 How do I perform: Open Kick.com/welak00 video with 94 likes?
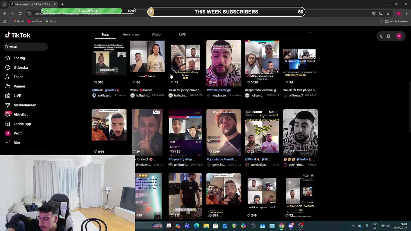[x=300, y=64]
